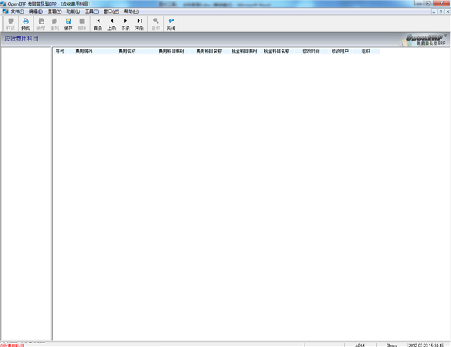
Task: Click the 关闭 (Close) toolbar icon
Action: point(171,24)
